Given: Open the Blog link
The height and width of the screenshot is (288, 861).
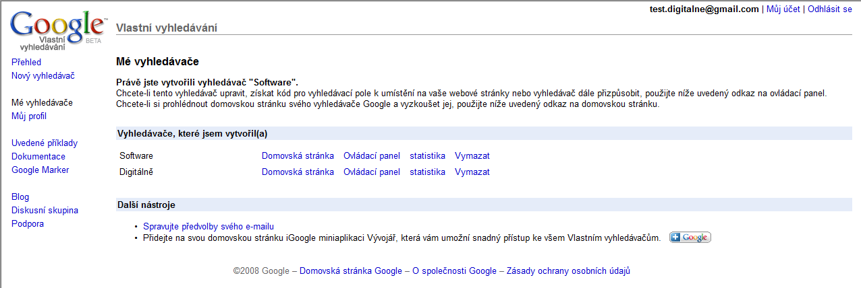Looking at the screenshot, I should coord(20,196).
